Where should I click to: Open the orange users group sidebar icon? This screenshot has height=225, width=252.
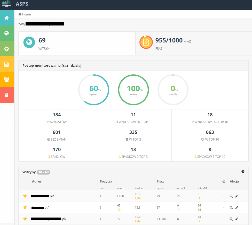7,80
